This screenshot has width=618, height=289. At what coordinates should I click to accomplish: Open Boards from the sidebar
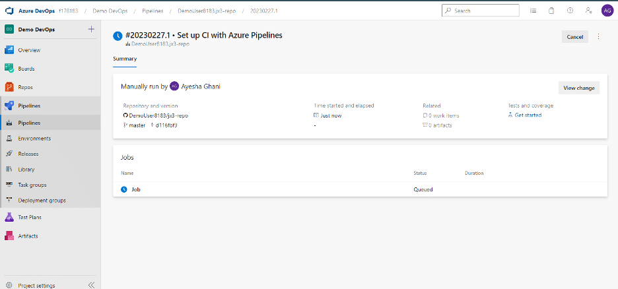pos(26,69)
